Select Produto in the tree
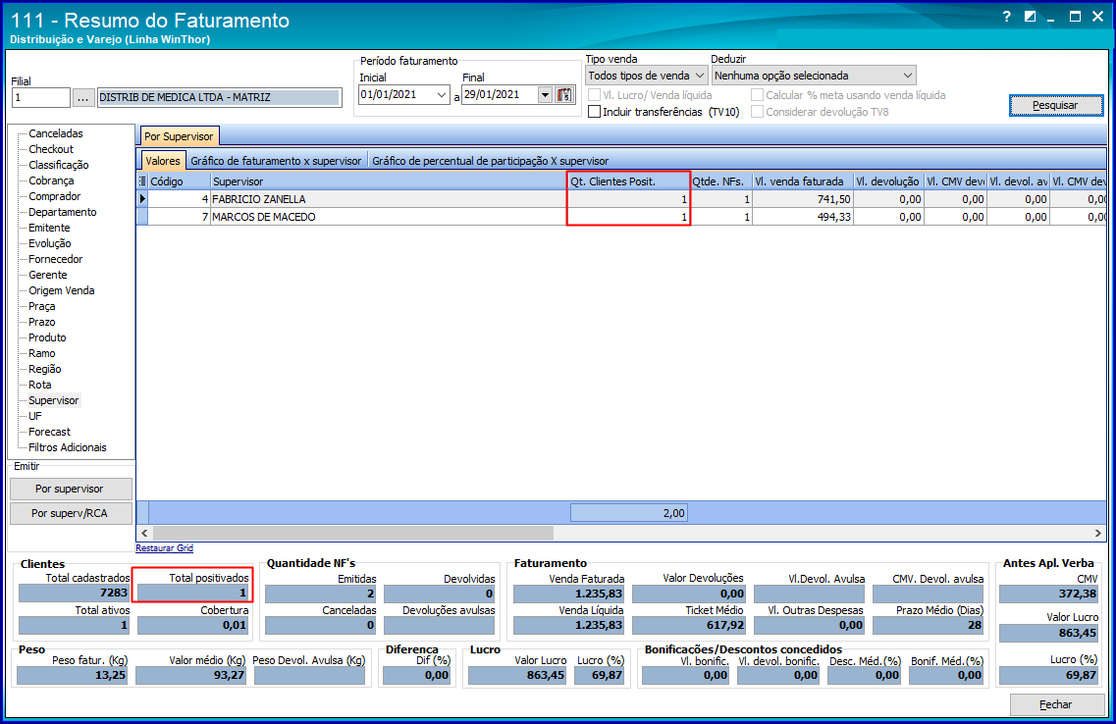Viewport: 1116px width, 724px height. tap(47, 337)
